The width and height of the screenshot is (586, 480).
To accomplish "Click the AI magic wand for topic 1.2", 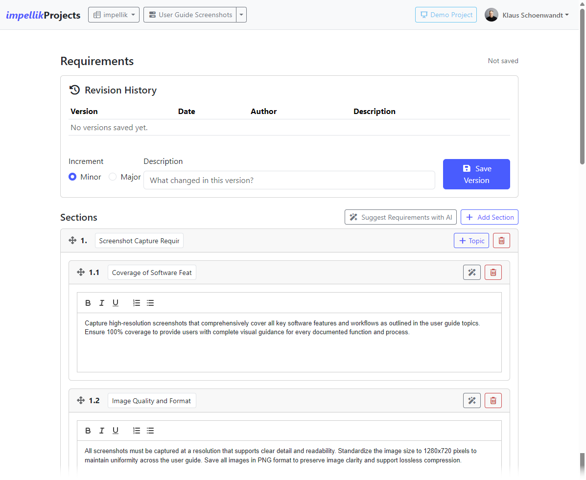I will [472, 400].
